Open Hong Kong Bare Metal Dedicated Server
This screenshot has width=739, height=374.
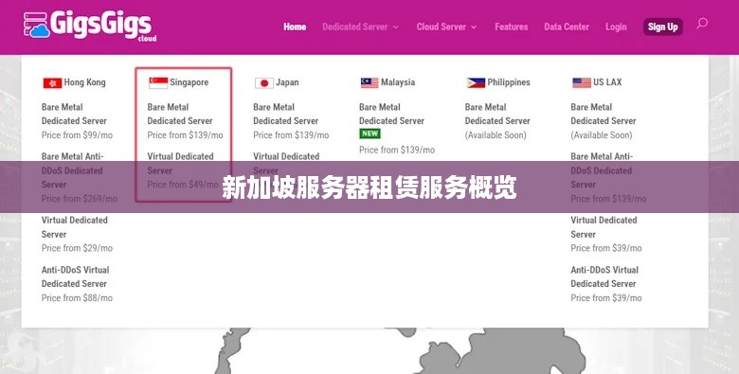tap(74, 114)
